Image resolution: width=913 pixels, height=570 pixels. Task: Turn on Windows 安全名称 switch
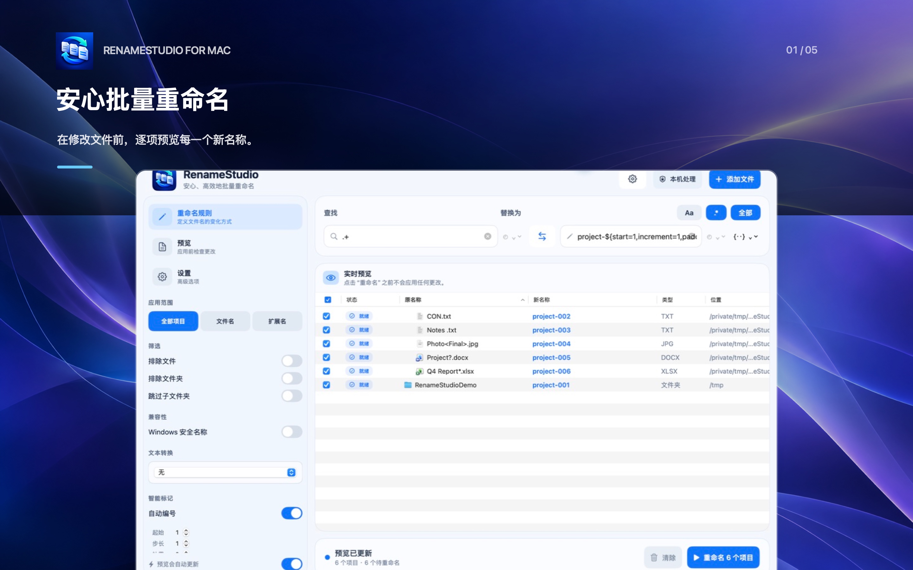coord(292,432)
